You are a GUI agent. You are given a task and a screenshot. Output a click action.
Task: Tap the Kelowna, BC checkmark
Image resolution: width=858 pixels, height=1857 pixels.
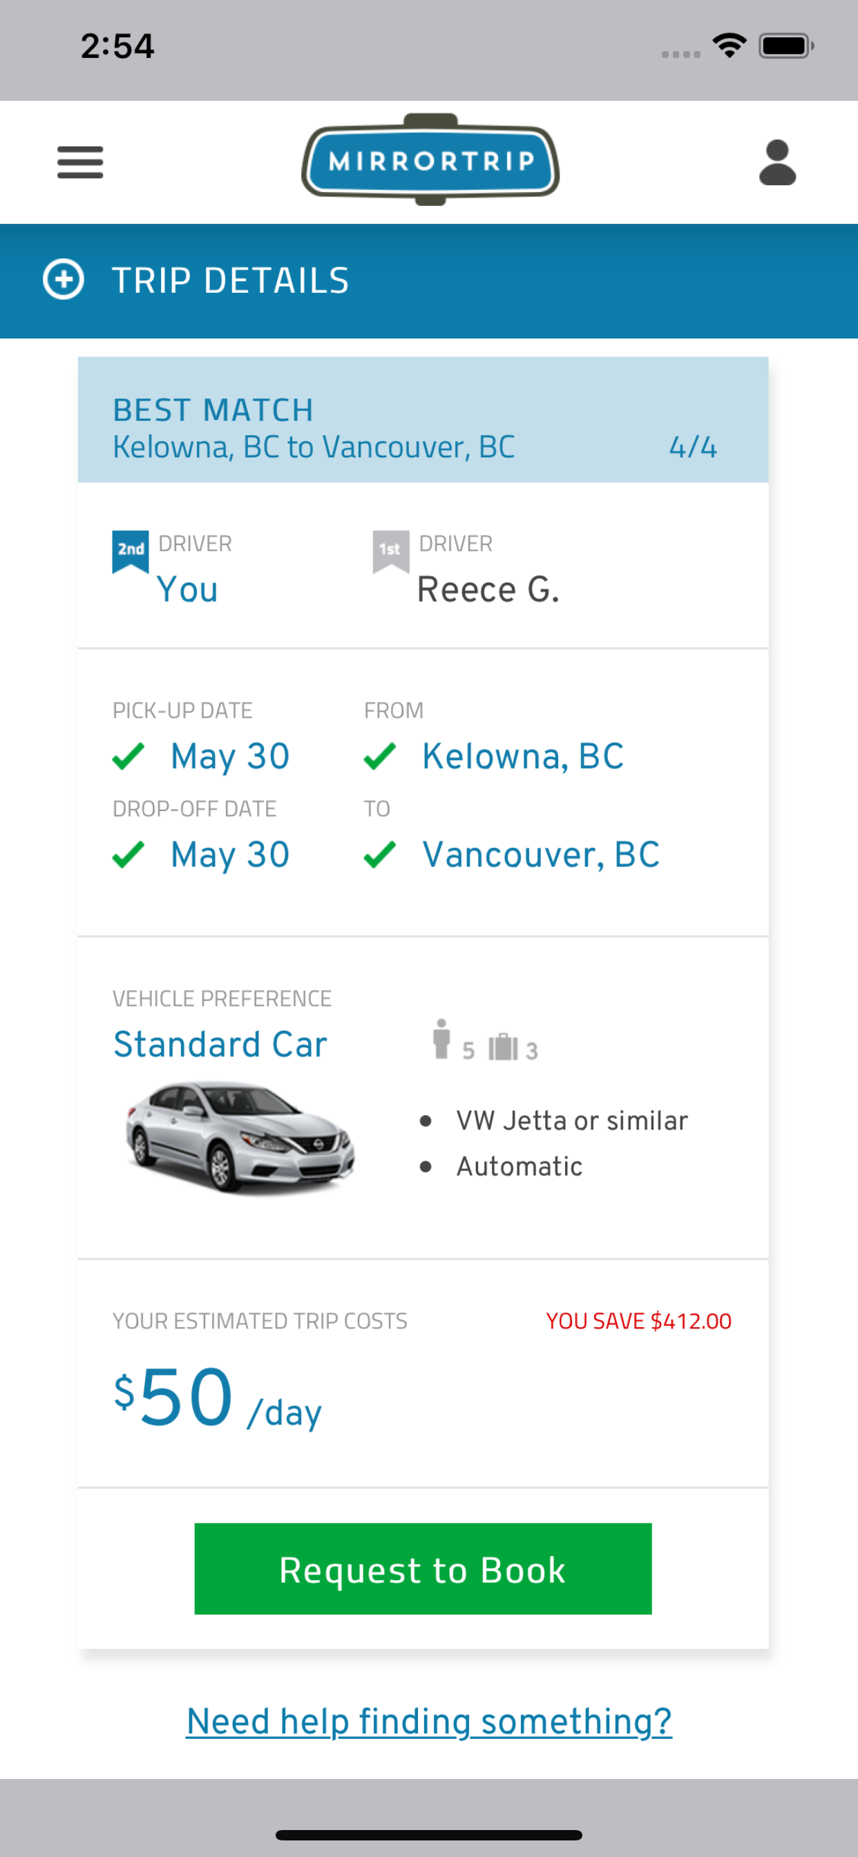click(x=380, y=756)
